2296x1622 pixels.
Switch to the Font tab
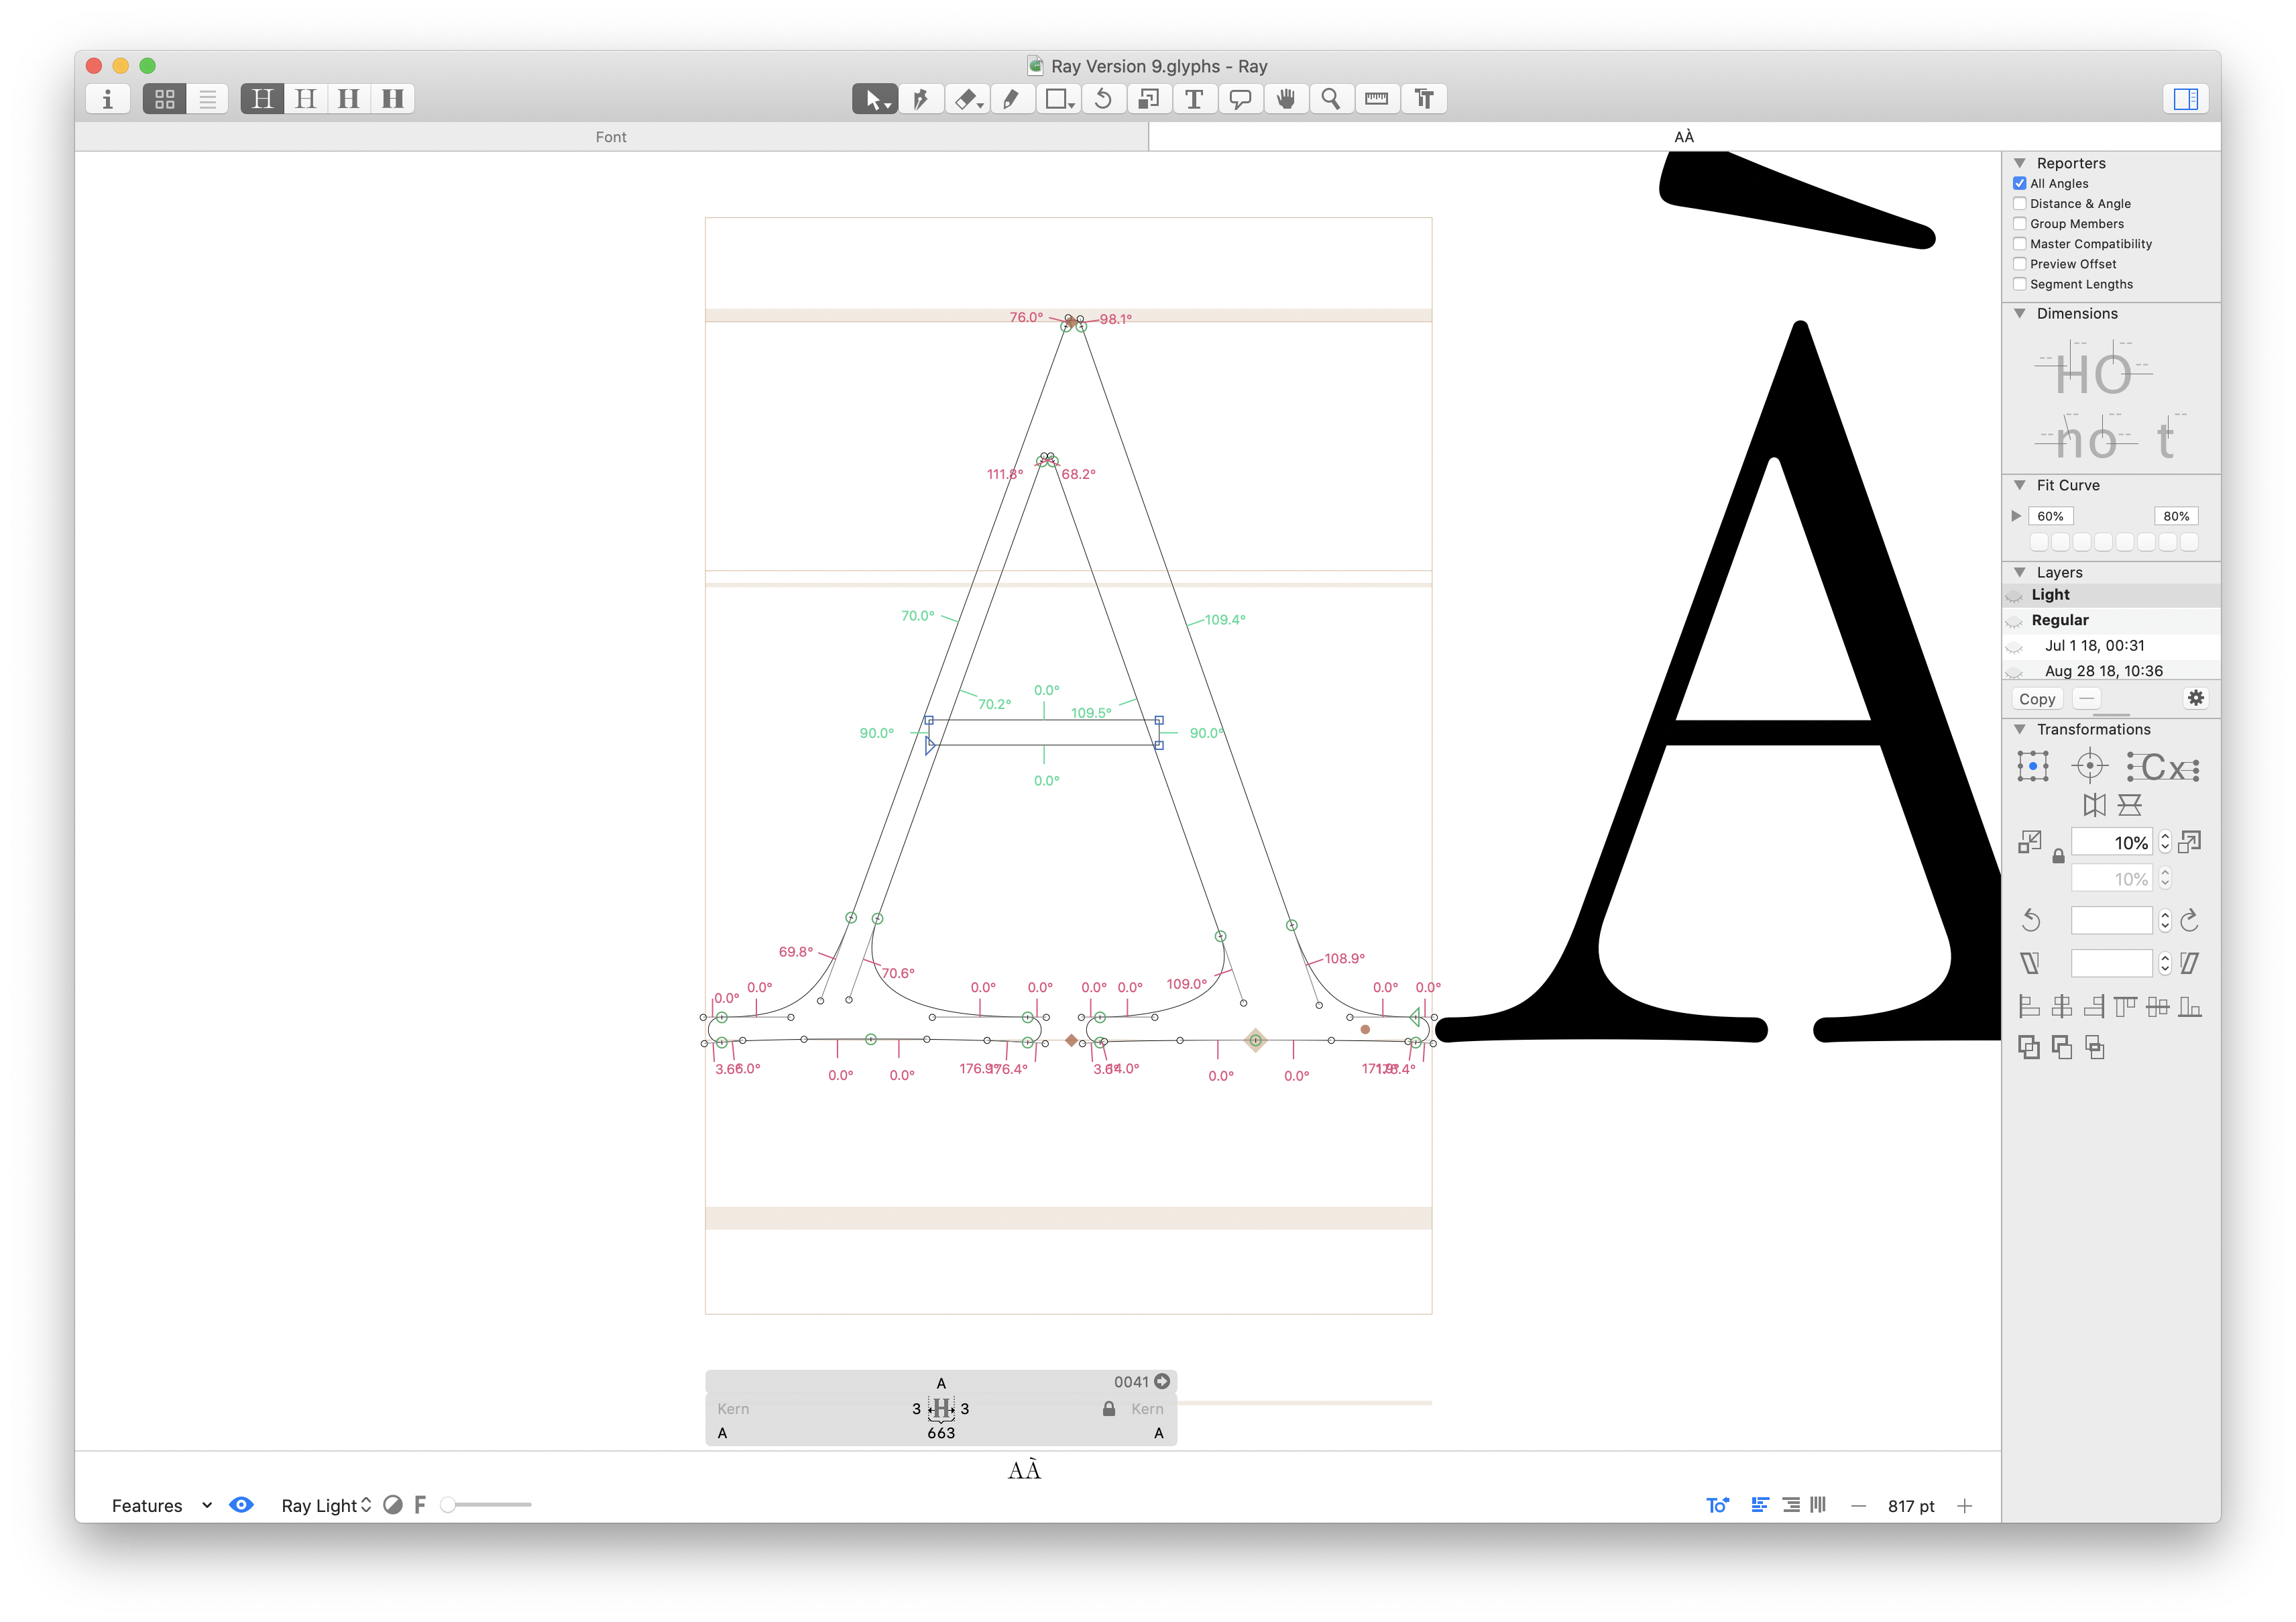611,137
